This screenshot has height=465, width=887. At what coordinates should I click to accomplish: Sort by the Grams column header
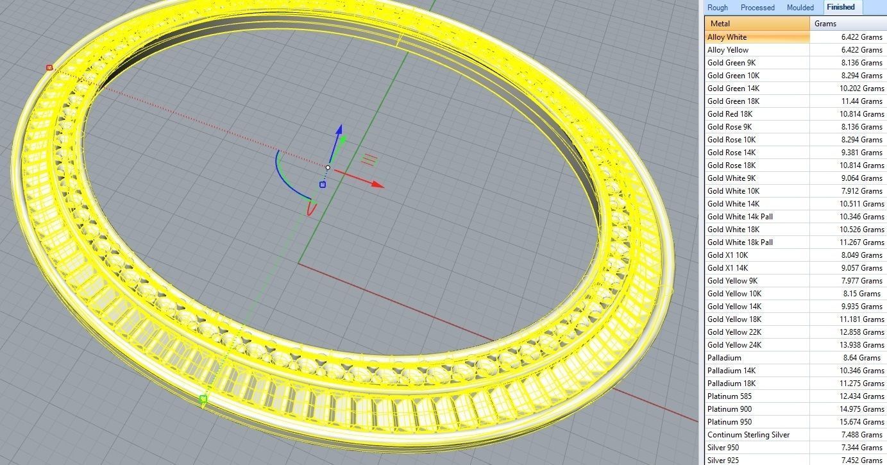click(848, 24)
